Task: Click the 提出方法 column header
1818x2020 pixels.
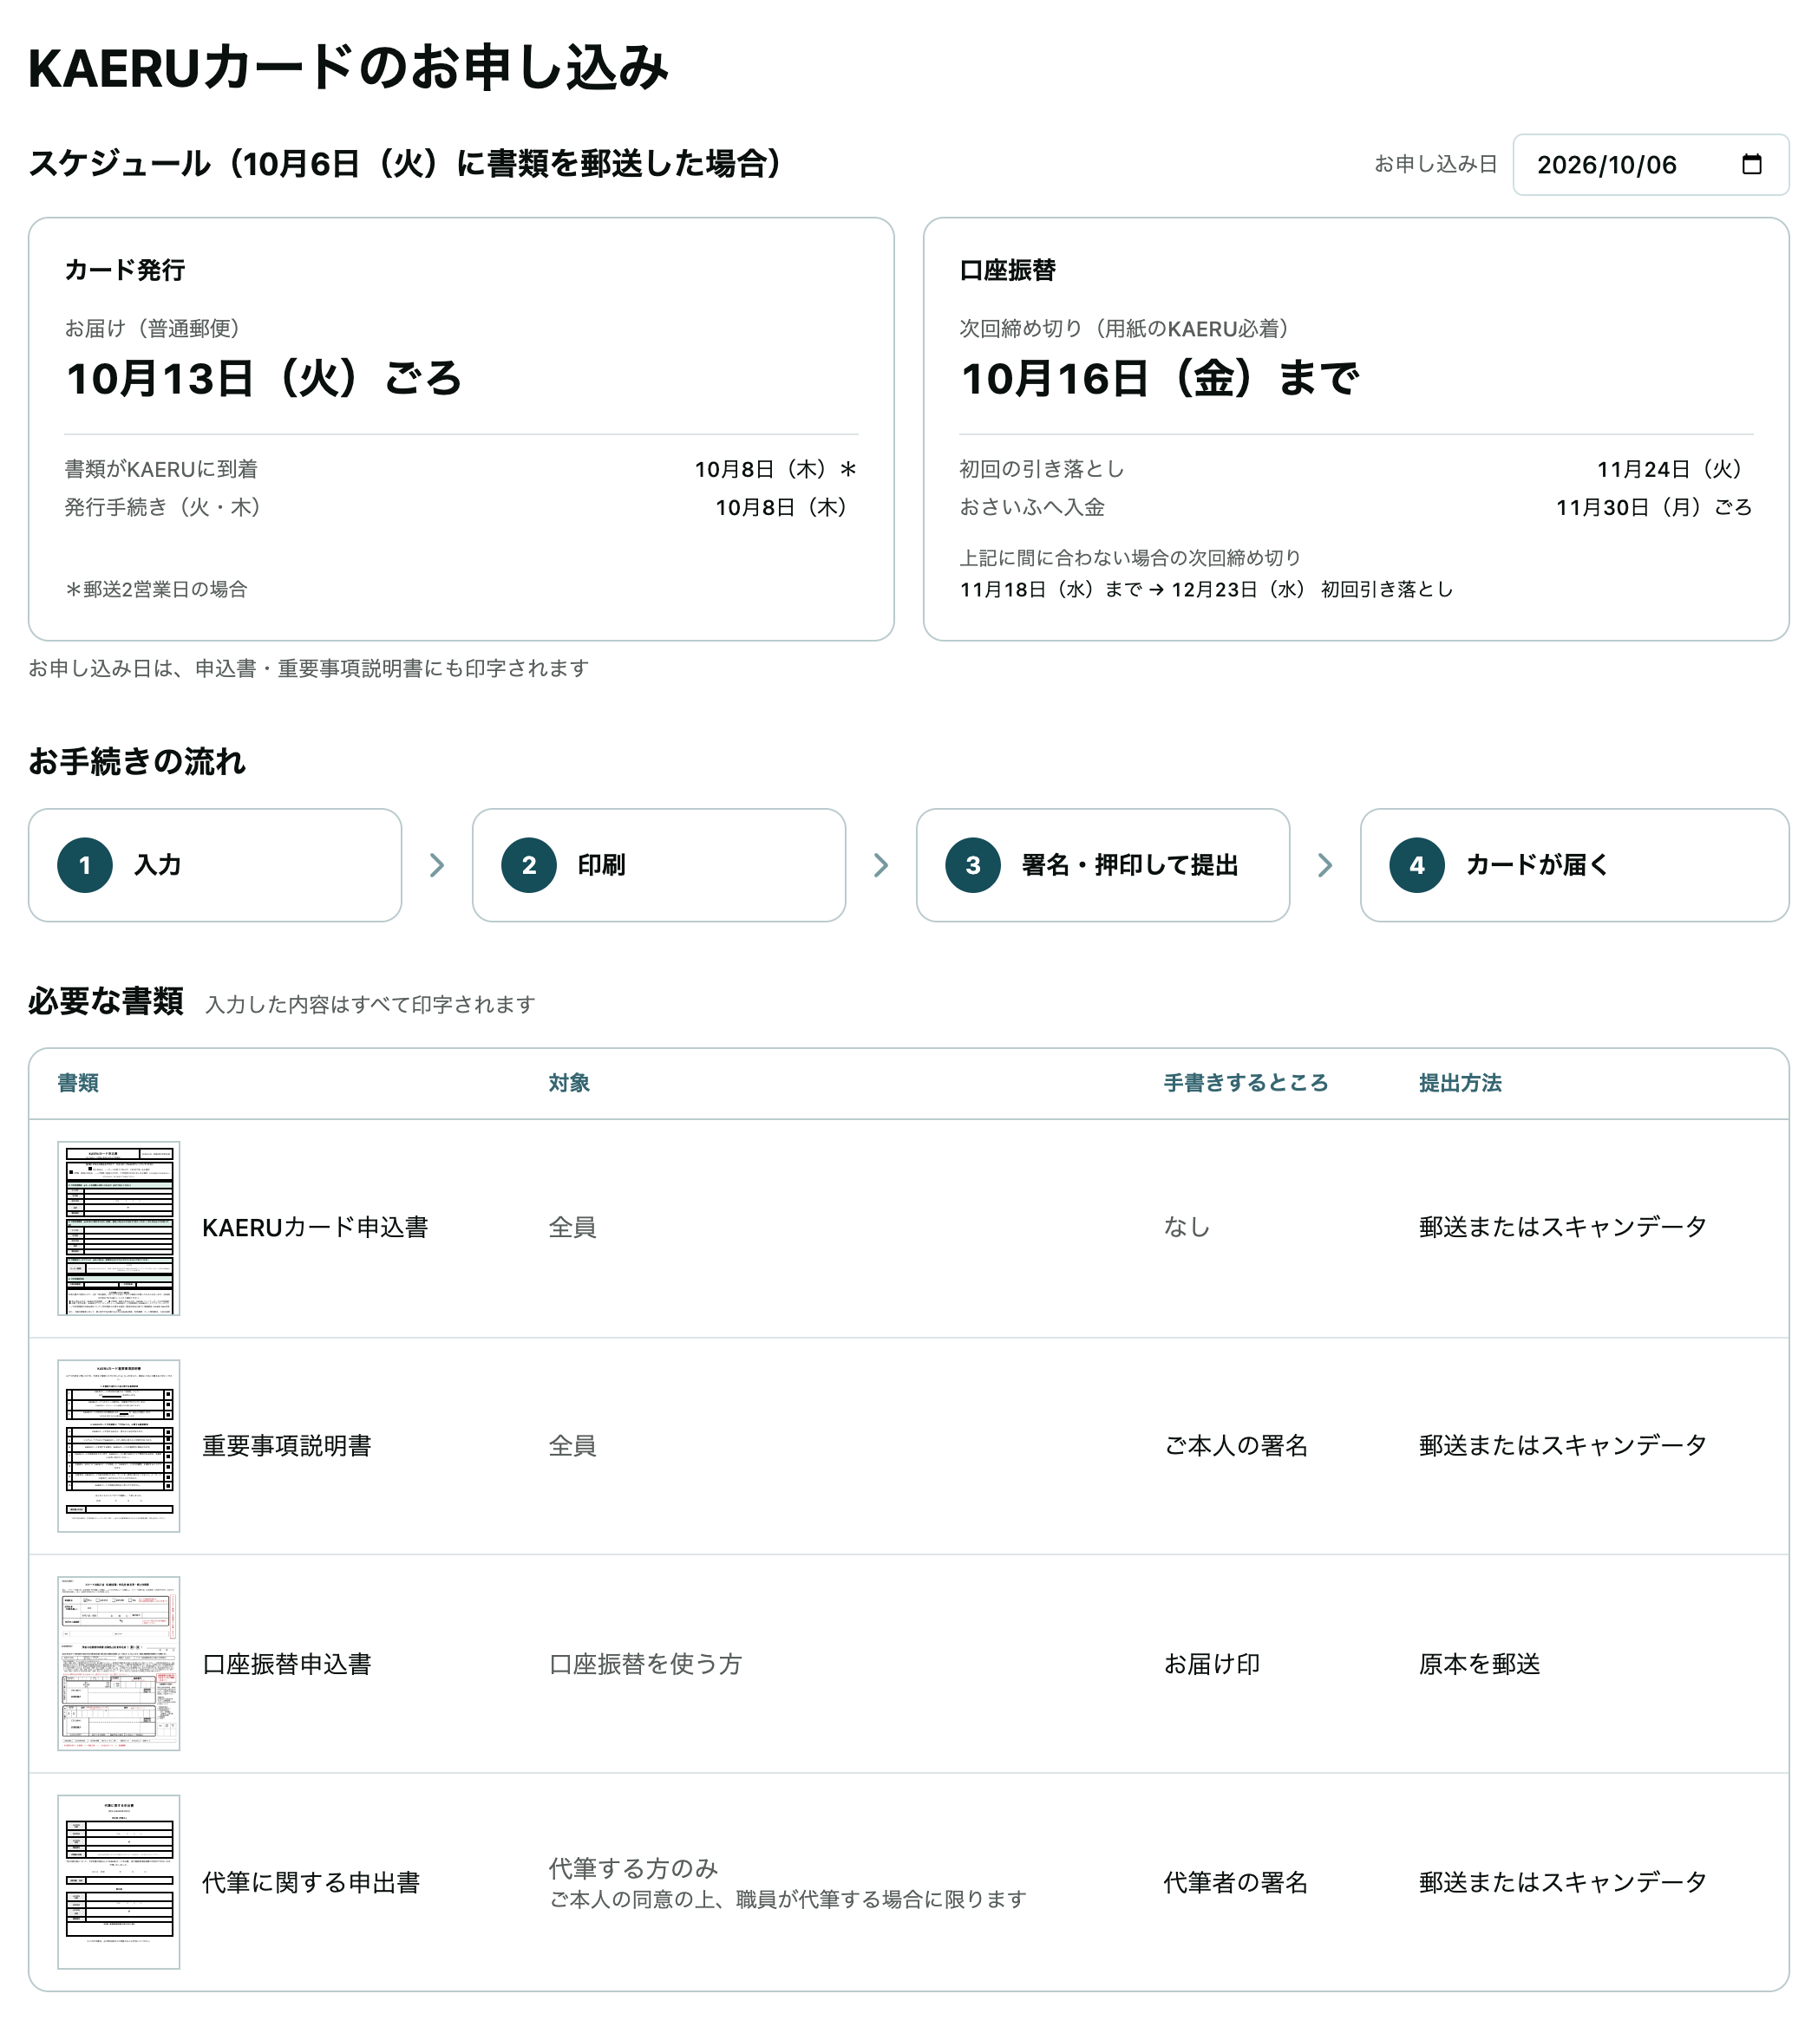Action: click(x=1461, y=1083)
